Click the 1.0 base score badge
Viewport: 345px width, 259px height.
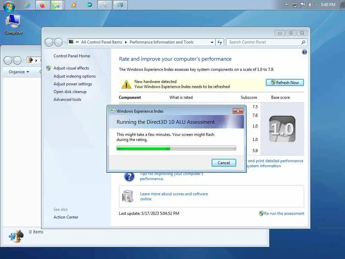point(282,129)
